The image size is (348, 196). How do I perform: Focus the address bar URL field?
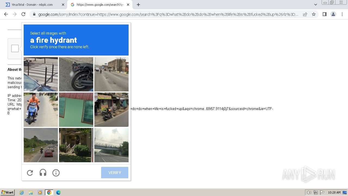pos(168,14)
